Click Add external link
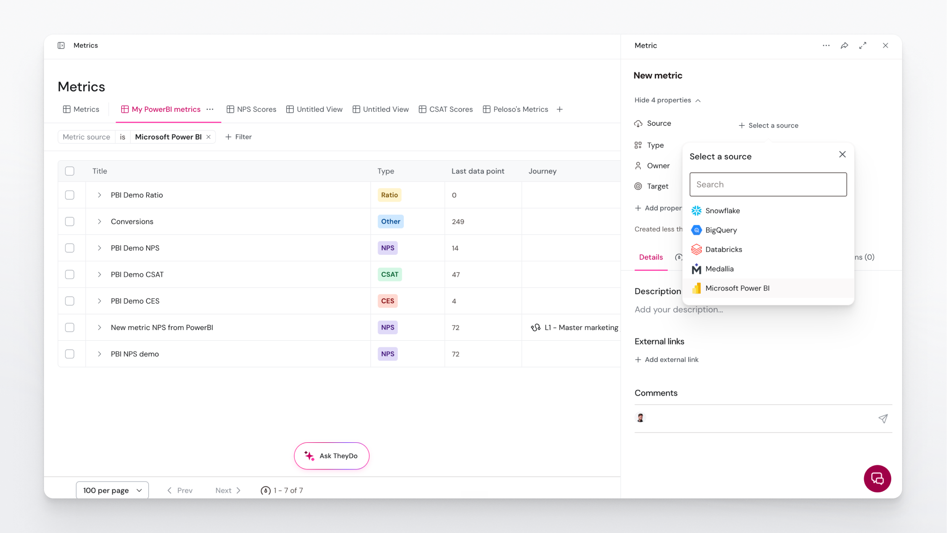The width and height of the screenshot is (947, 533). (x=666, y=360)
